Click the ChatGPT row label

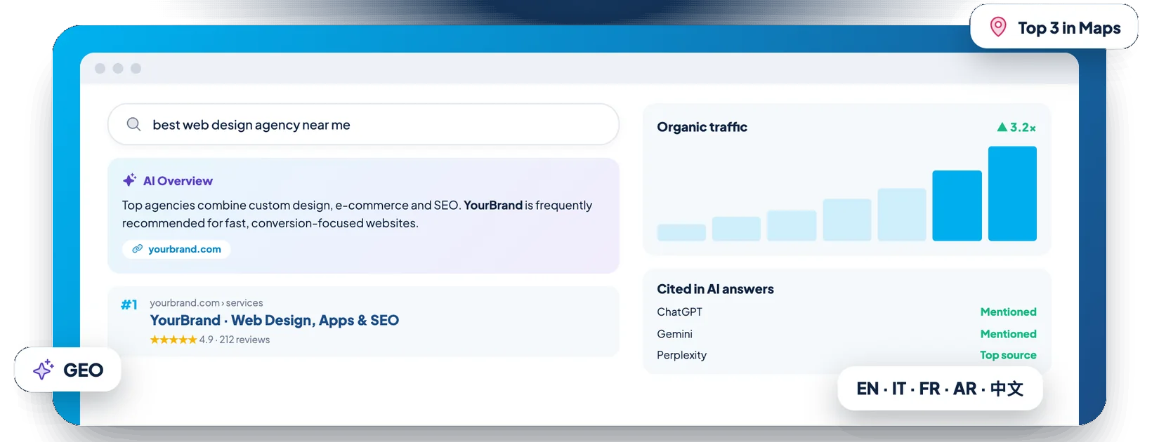[679, 312]
